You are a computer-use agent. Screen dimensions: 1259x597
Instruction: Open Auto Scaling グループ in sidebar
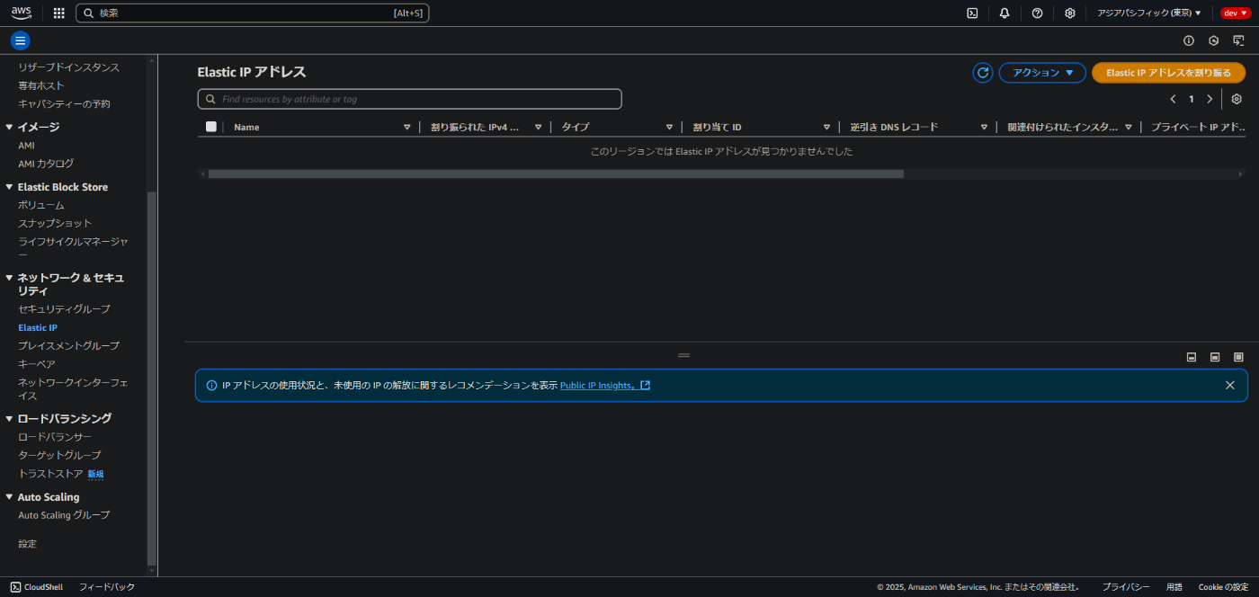64,515
